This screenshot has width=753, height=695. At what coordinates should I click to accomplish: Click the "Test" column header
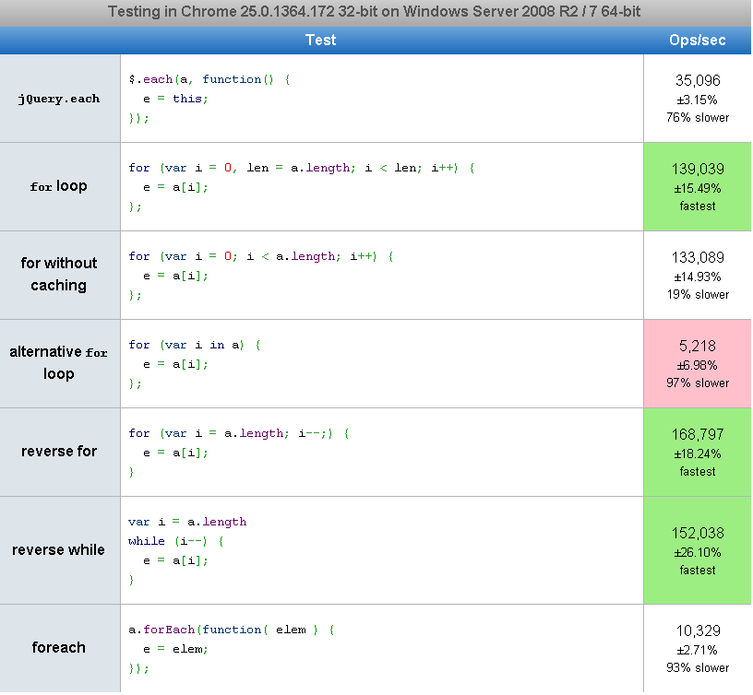coord(320,41)
